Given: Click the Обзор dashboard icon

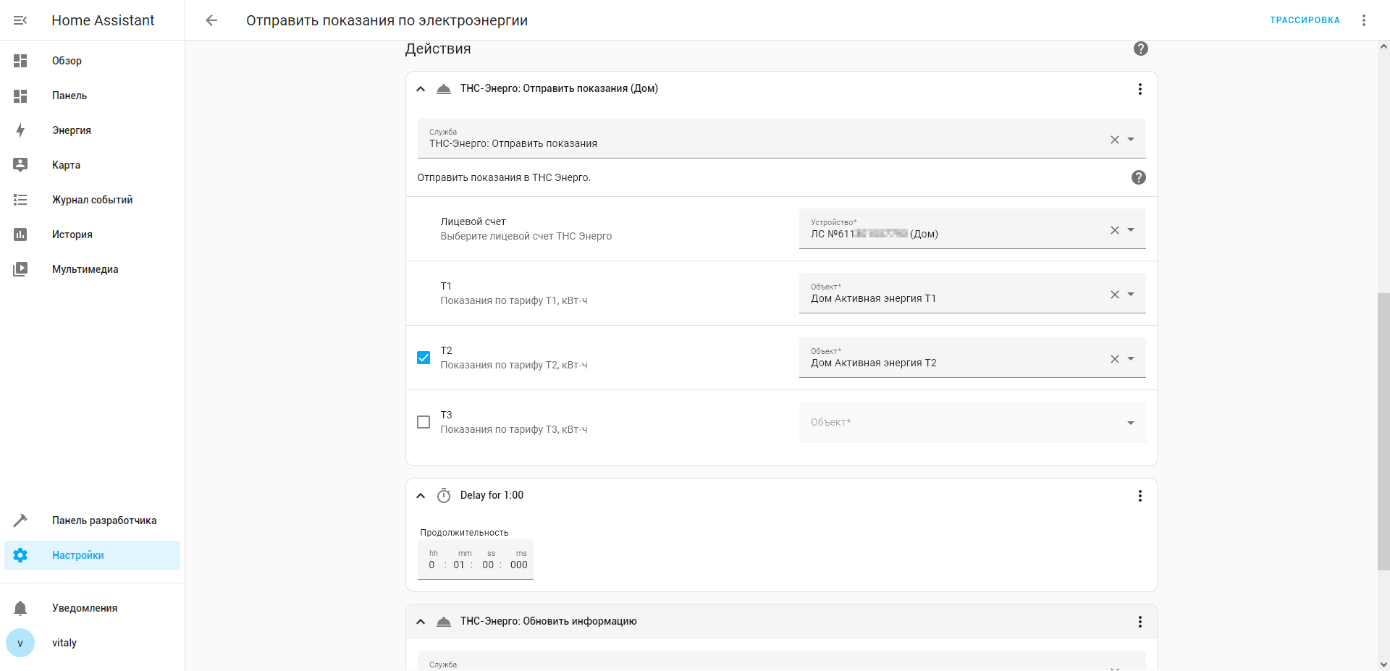Looking at the screenshot, I should (x=20, y=61).
